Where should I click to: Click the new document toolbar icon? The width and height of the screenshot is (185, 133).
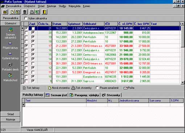[12, 12]
